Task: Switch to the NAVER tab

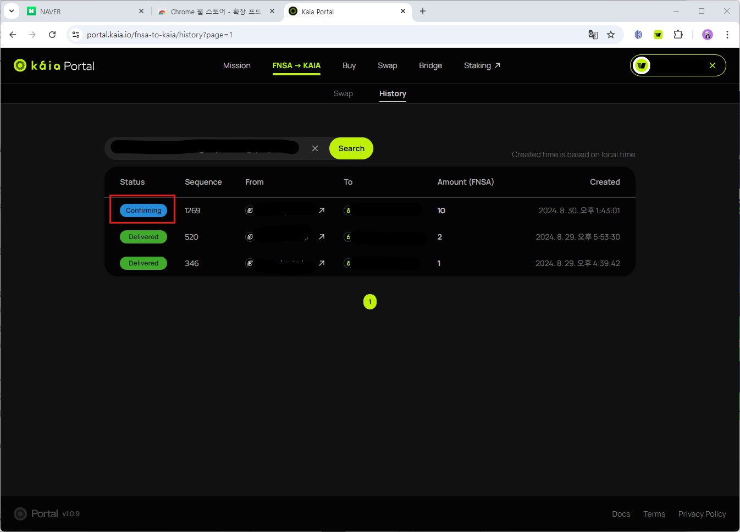Action: [x=85, y=12]
